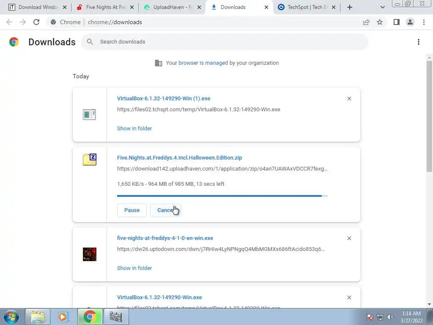The image size is (433, 325).
Task: Close the Five Nights At Fre tab
Action: (x=132, y=7)
